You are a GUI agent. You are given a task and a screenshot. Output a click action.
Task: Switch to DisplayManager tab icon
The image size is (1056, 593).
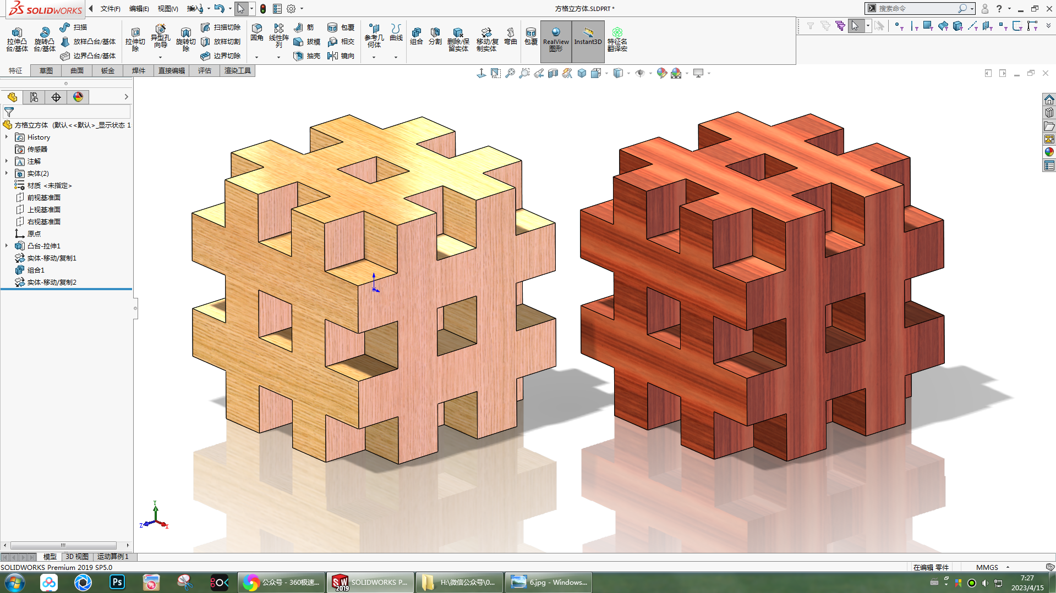(x=78, y=97)
